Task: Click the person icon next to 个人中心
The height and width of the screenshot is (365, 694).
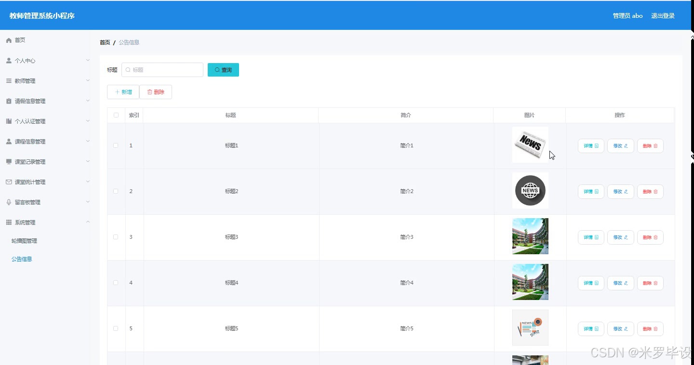Action: click(9, 61)
